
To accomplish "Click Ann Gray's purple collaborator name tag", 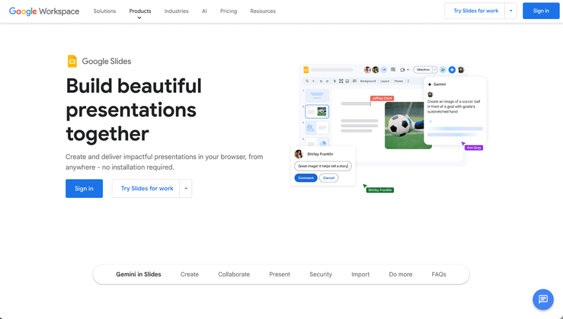I will 473,147.
